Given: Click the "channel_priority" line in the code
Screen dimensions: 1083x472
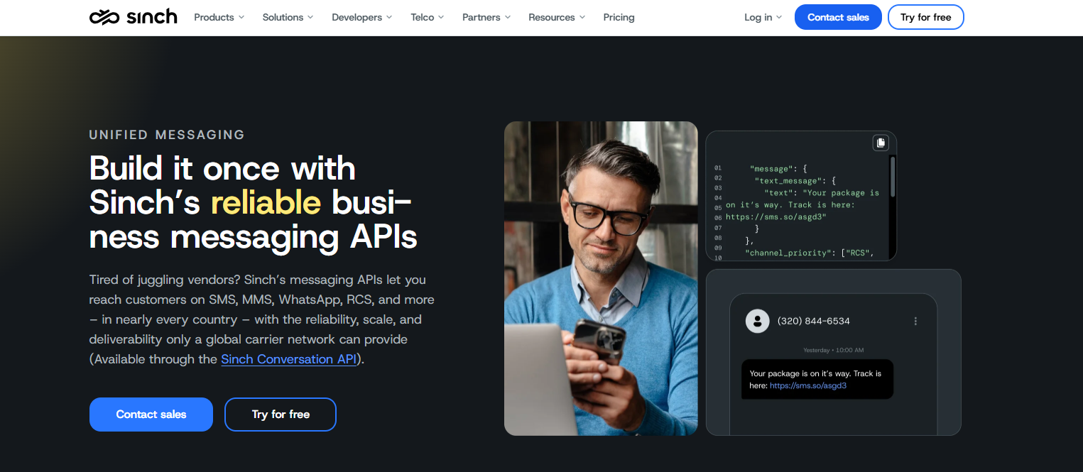Looking at the screenshot, I should (x=809, y=253).
